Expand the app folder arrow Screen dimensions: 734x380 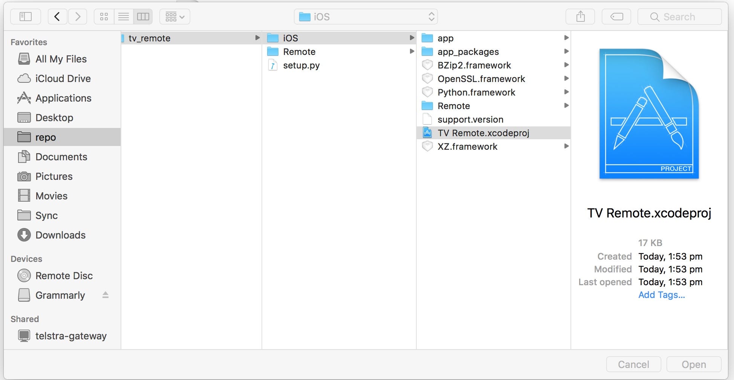click(566, 38)
